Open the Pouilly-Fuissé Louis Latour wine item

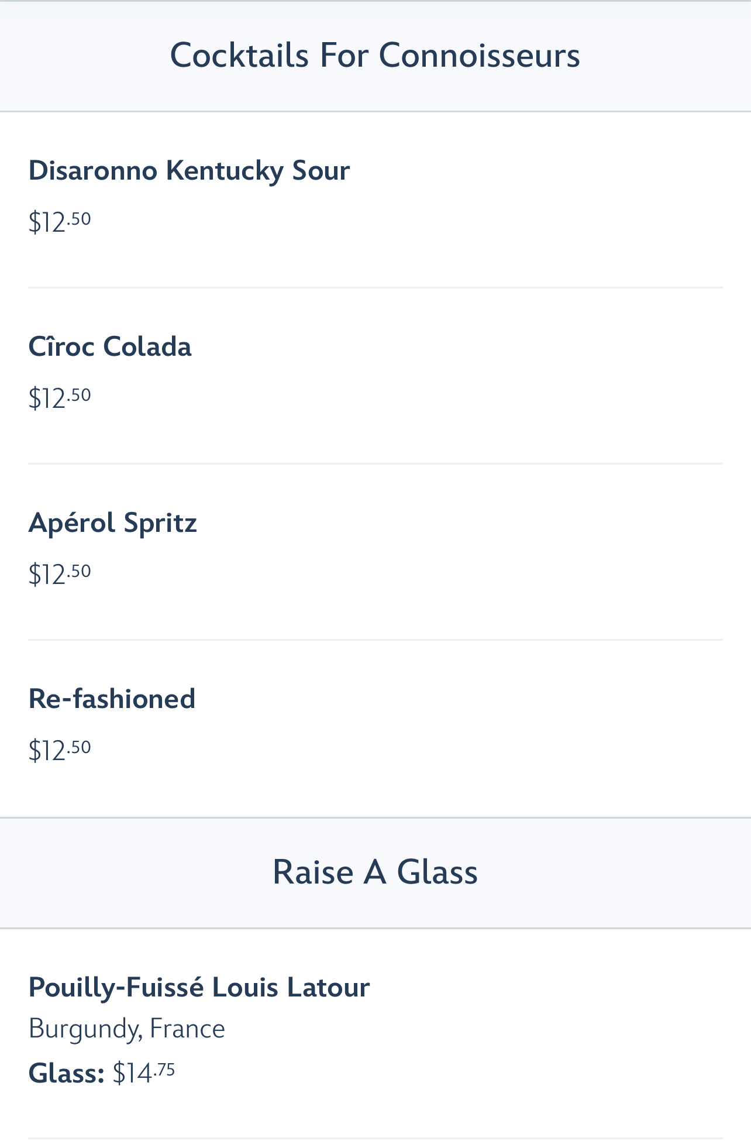(x=199, y=987)
